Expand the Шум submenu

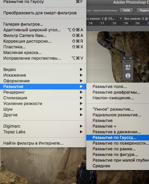(43, 109)
